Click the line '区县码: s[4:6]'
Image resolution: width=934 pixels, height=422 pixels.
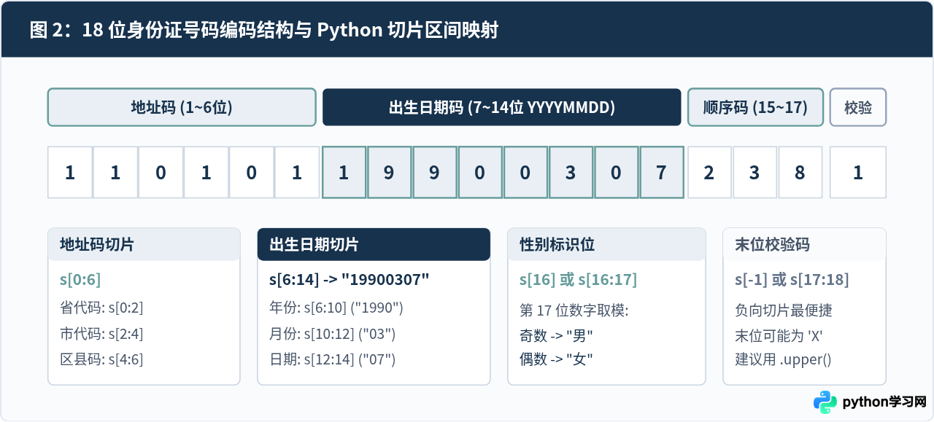click(101, 359)
